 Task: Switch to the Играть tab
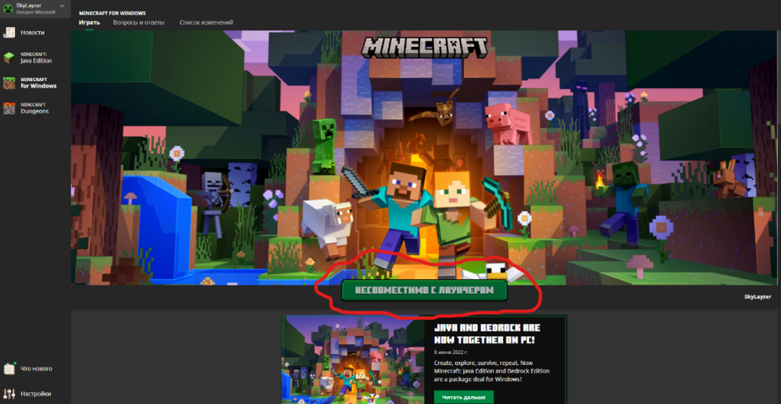[x=89, y=23]
